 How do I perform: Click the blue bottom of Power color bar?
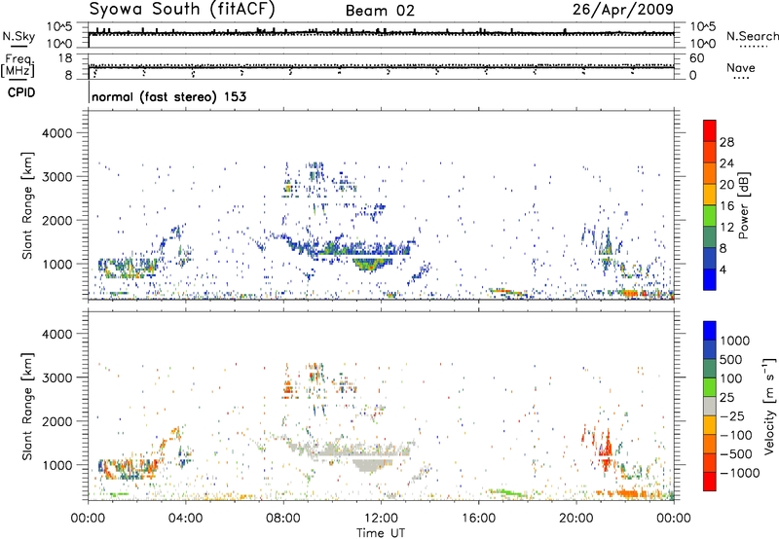click(710, 280)
